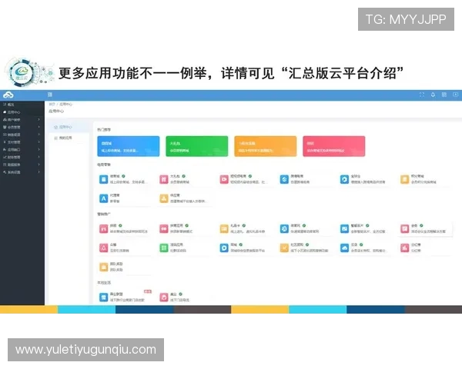This screenshot has height=369, width=462.
Task: Open the 智能名片 blue card app icon
Action: click(344, 228)
